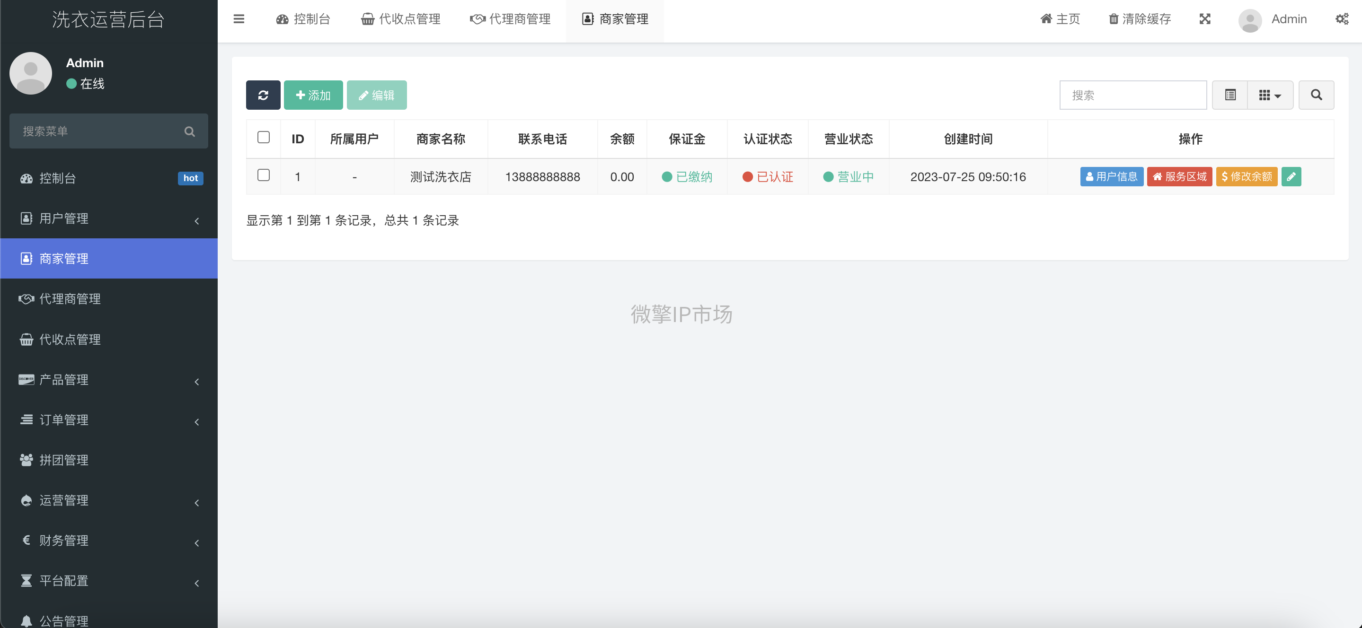Click the 搜索 table search field
This screenshot has height=628, width=1362.
1132,95
